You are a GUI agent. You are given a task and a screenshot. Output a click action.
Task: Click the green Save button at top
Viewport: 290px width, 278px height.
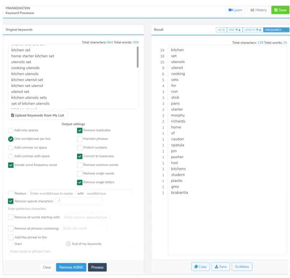(x=280, y=10)
